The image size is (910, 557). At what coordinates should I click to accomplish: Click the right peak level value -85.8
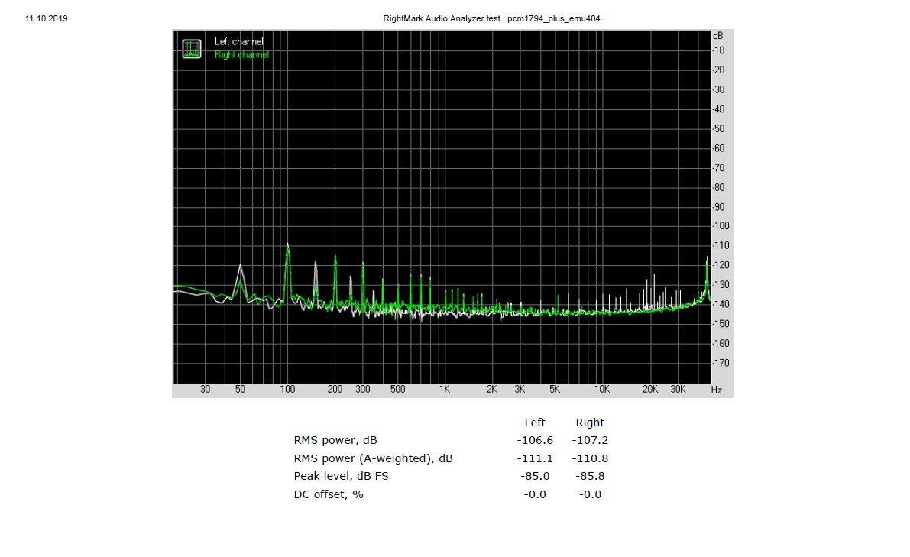pos(590,476)
